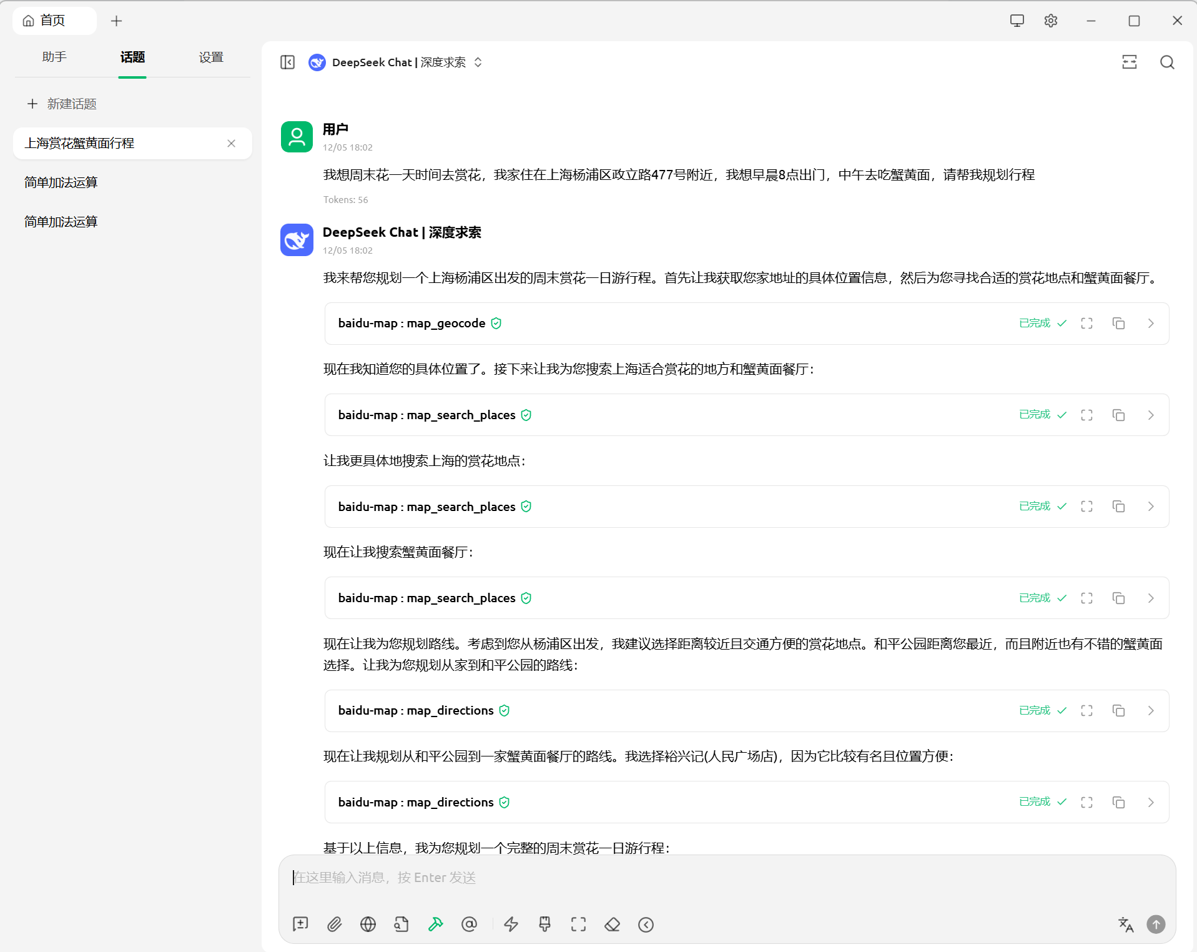The height and width of the screenshot is (952, 1197).
Task: Click the message input field
Action: click(727, 878)
